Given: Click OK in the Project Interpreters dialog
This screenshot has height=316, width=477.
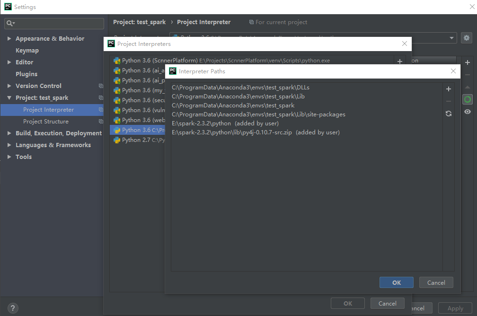Looking at the screenshot, I should pos(348,304).
